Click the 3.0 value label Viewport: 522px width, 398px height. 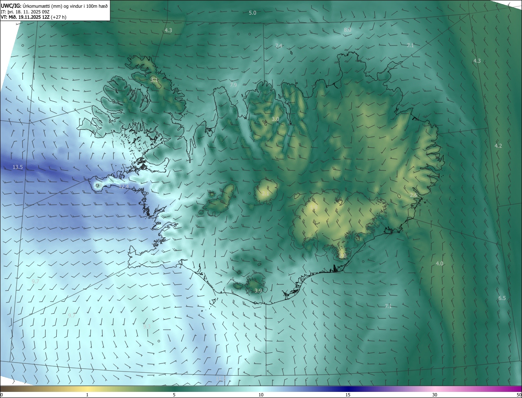tap(275, 119)
